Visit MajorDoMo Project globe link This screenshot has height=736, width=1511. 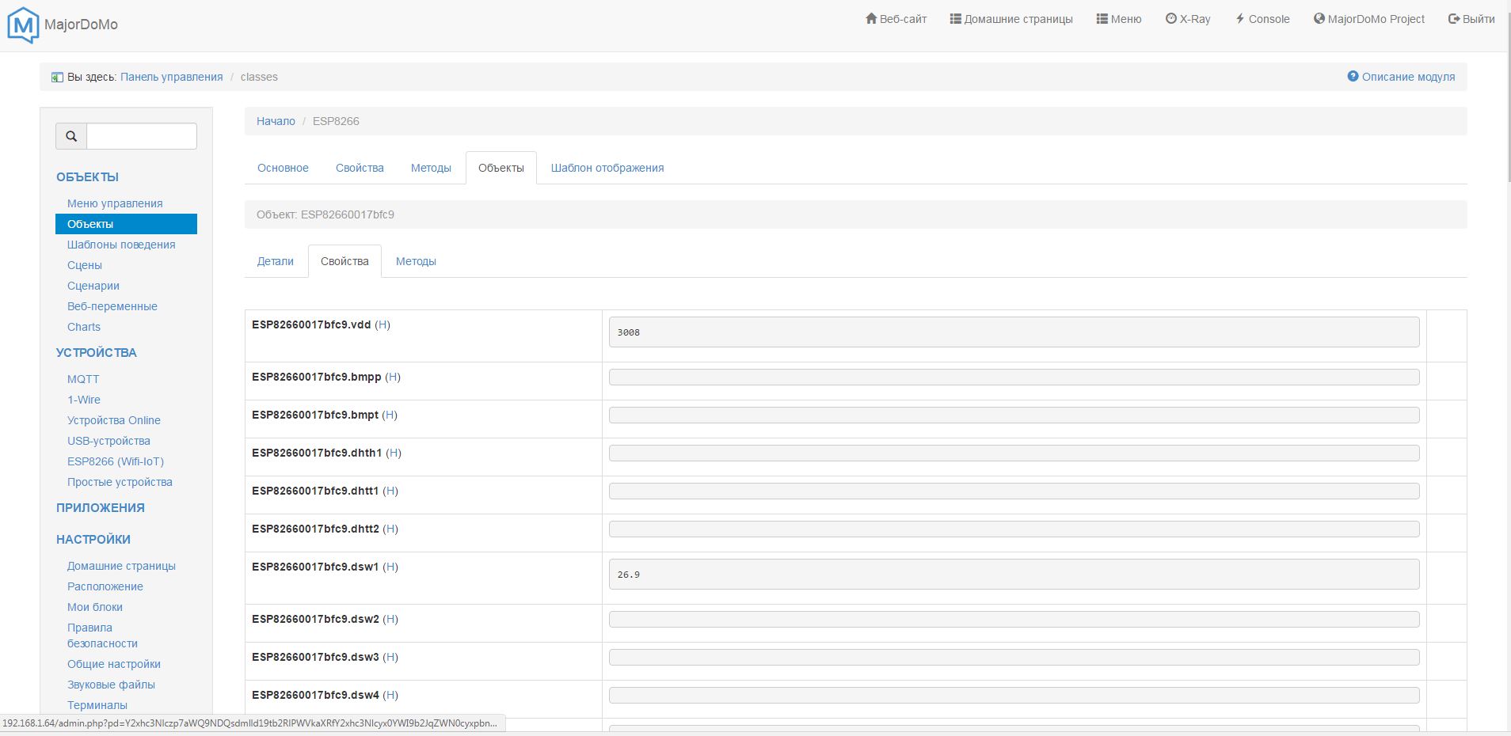point(1368,19)
